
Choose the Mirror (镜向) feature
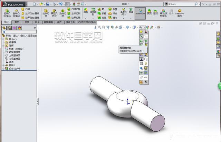coord(113,18)
